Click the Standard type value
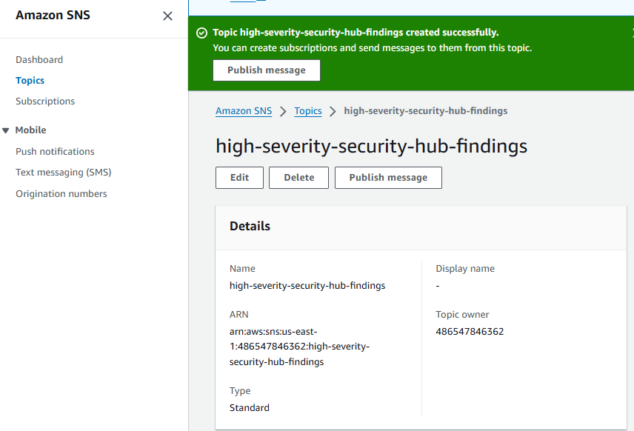This screenshot has width=634, height=431. 250,407
